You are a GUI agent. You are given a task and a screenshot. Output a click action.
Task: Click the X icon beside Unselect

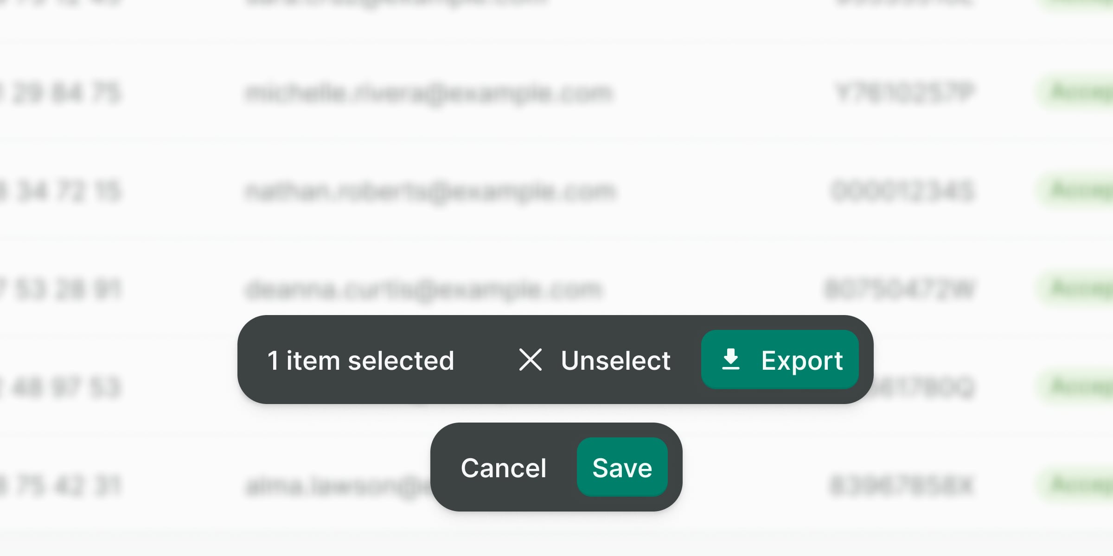(x=530, y=360)
